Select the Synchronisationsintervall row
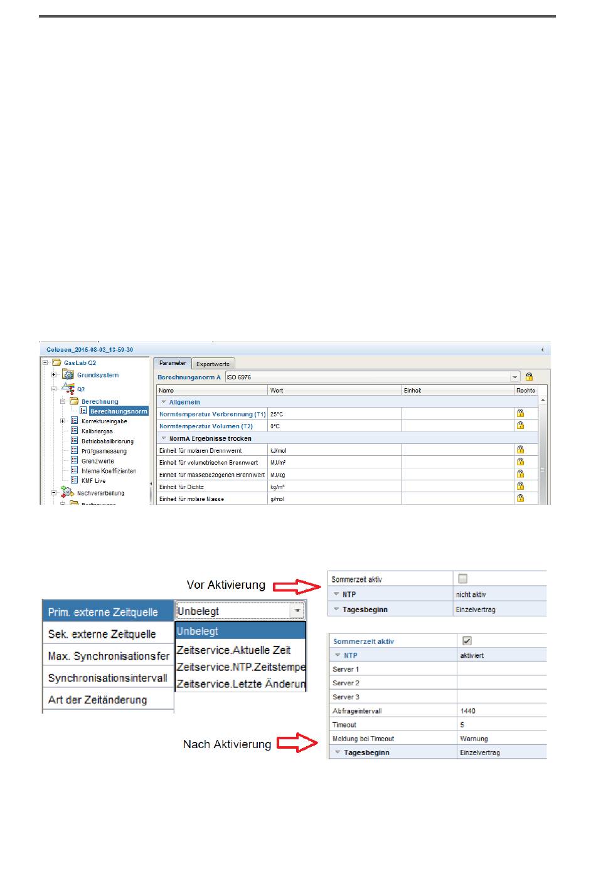 (108, 678)
